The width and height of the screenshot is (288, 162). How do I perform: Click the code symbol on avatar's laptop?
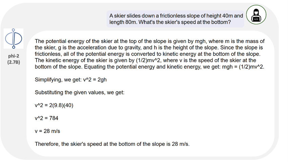tap(256, 19)
